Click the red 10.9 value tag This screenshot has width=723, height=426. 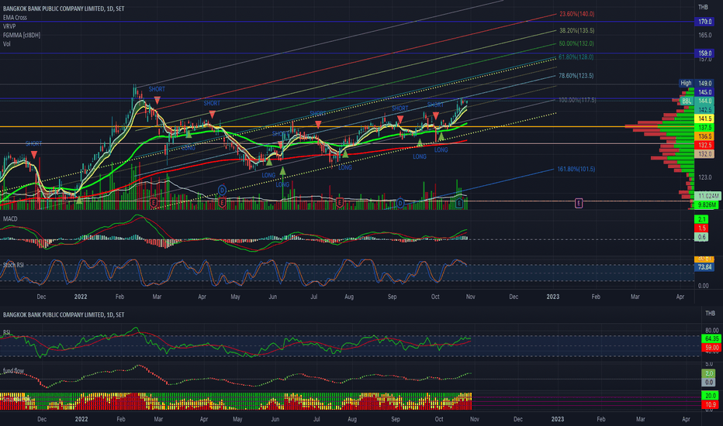point(711,404)
